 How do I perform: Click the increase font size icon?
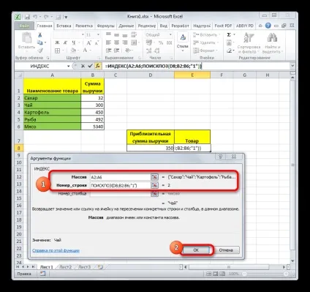pyautogui.click(x=88, y=42)
